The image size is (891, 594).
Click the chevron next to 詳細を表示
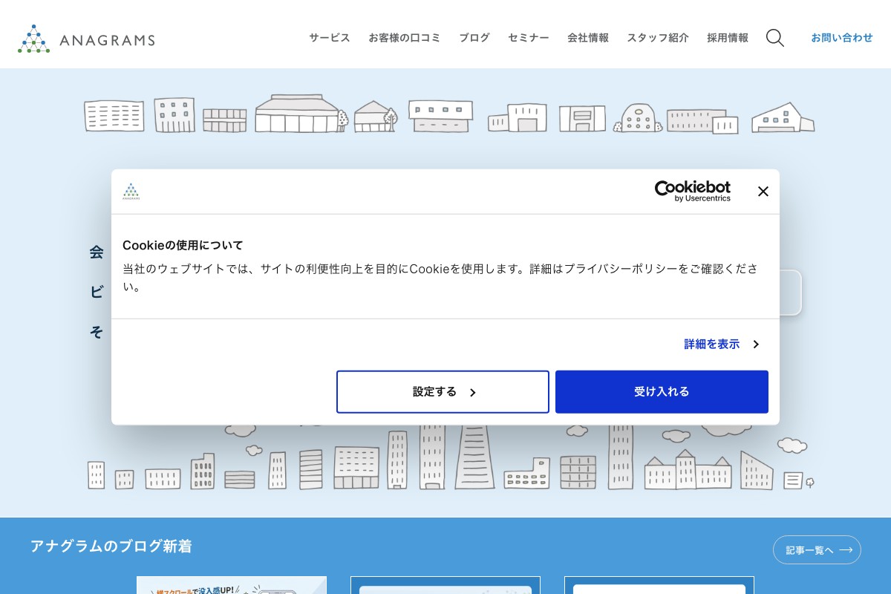click(756, 344)
